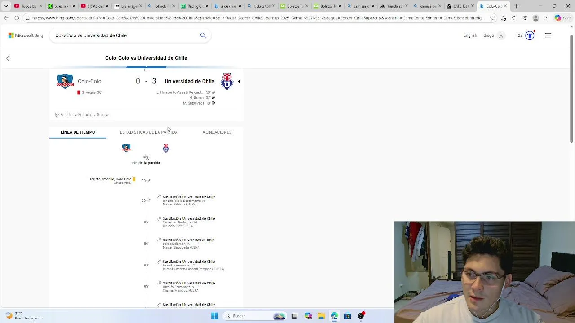Switch to the 'u de chile' browser tab

[227, 6]
